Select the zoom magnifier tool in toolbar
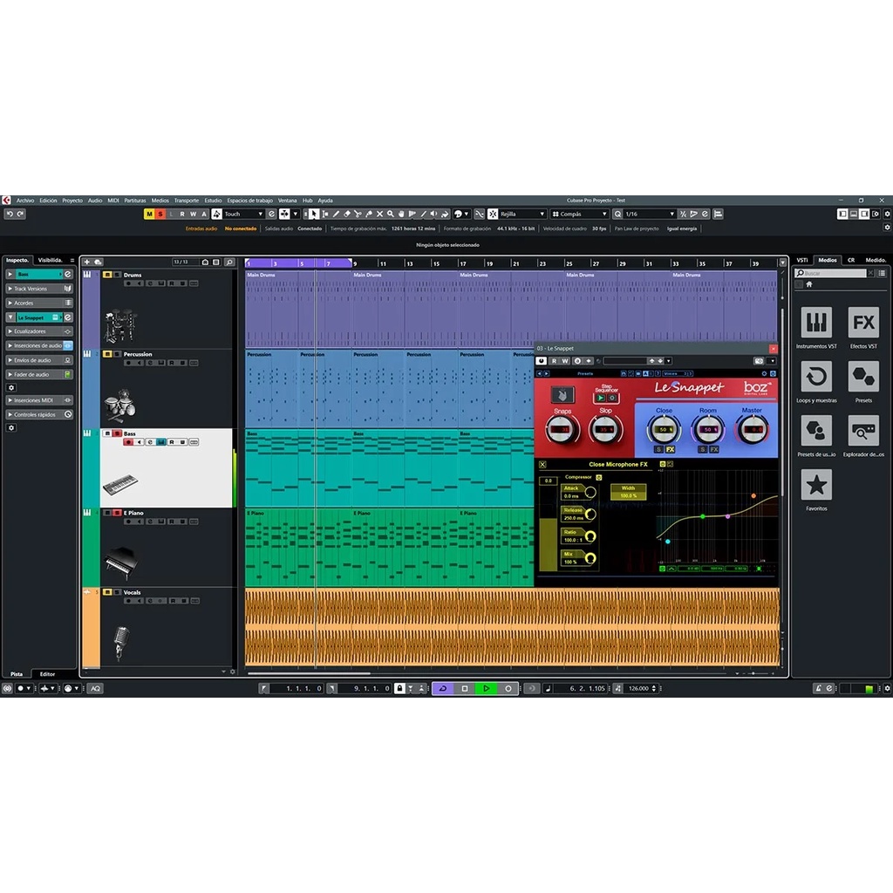Screen dimensions: 893x893 [x=390, y=214]
